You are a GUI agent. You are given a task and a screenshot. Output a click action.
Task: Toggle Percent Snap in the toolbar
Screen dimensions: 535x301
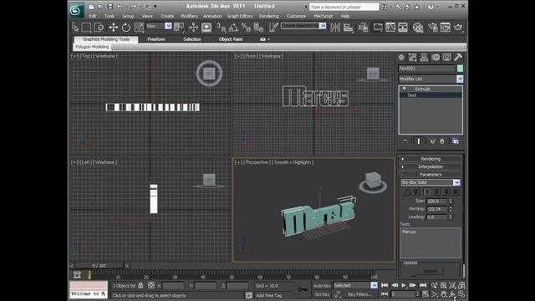[246, 28]
